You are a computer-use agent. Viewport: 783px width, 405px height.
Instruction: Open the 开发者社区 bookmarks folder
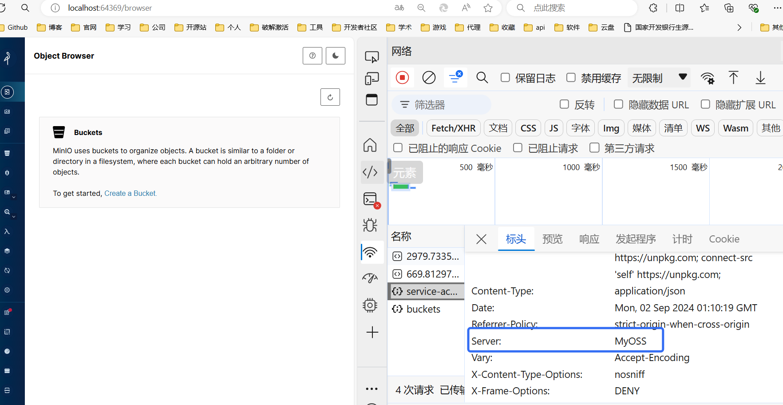(x=355, y=28)
